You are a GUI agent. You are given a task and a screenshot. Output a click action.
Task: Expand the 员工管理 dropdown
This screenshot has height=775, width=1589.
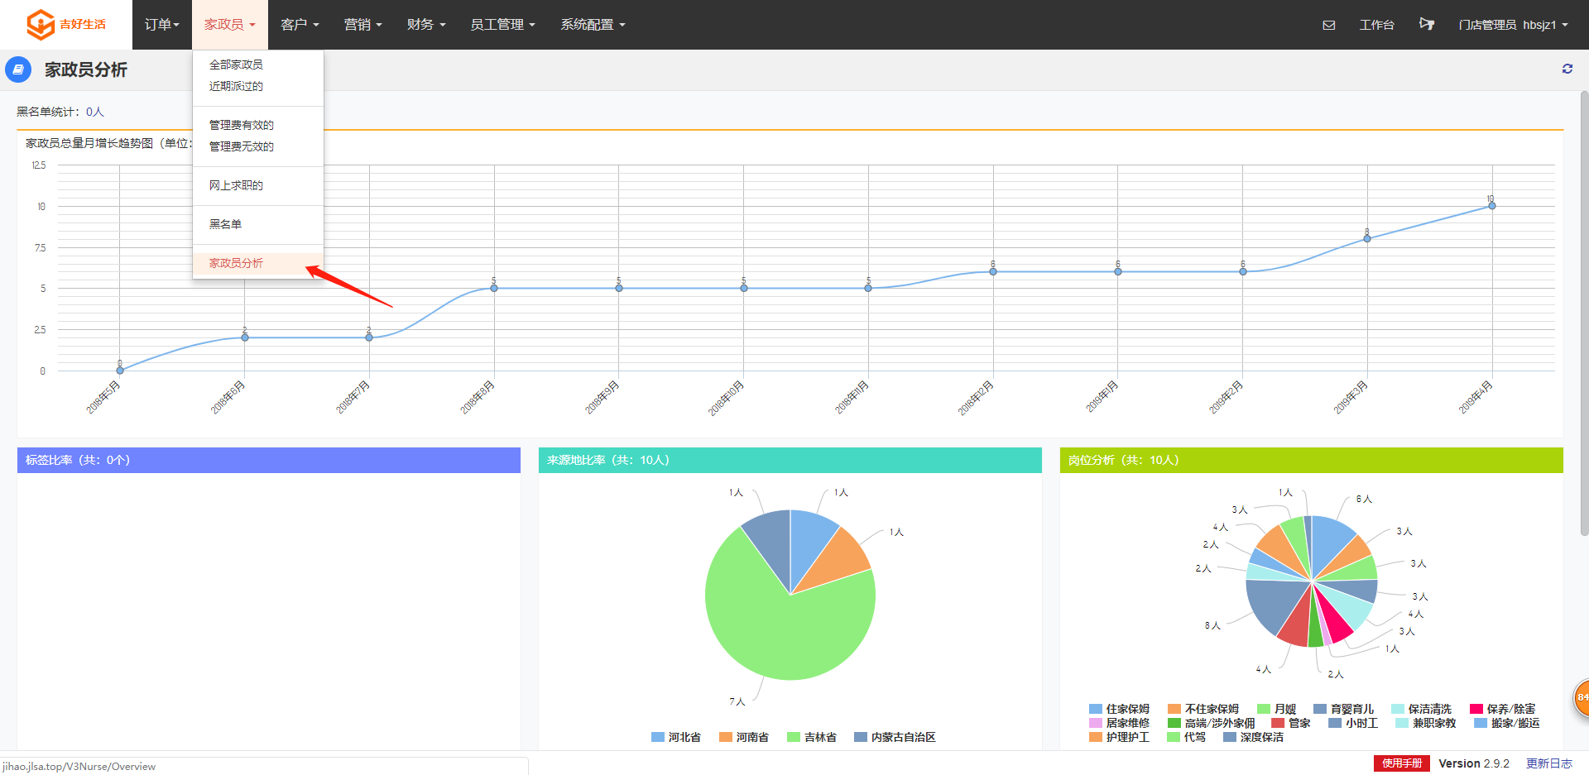(x=502, y=25)
